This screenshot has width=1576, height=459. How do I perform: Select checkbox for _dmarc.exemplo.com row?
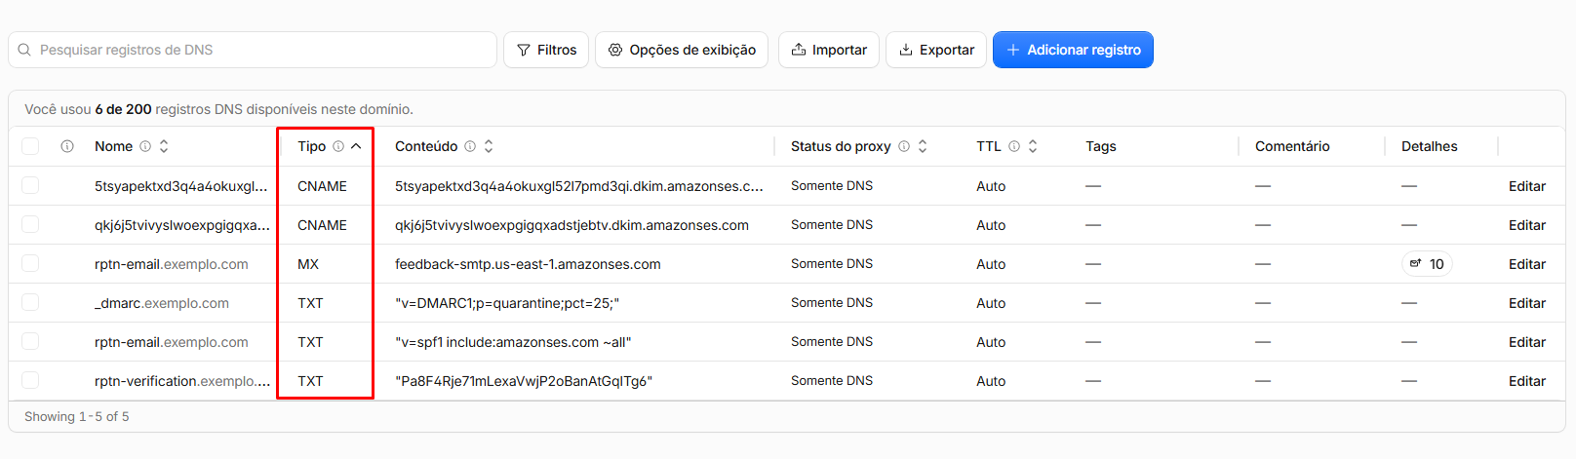(30, 302)
